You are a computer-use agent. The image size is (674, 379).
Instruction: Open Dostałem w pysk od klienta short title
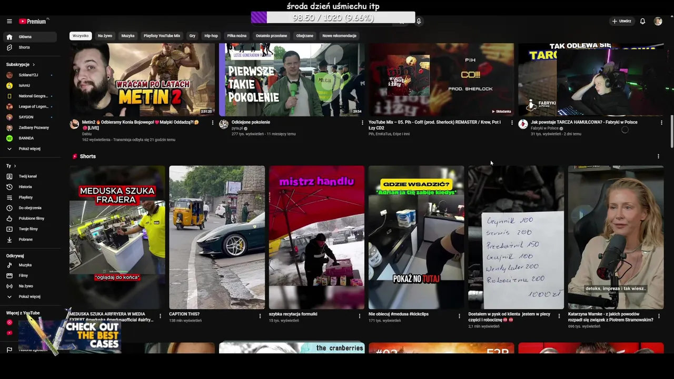[509, 317]
